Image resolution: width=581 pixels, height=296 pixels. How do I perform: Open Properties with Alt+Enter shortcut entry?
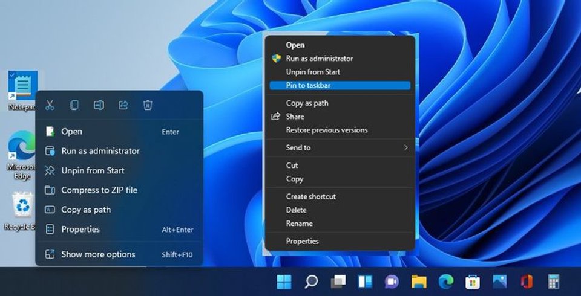[119, 230]
